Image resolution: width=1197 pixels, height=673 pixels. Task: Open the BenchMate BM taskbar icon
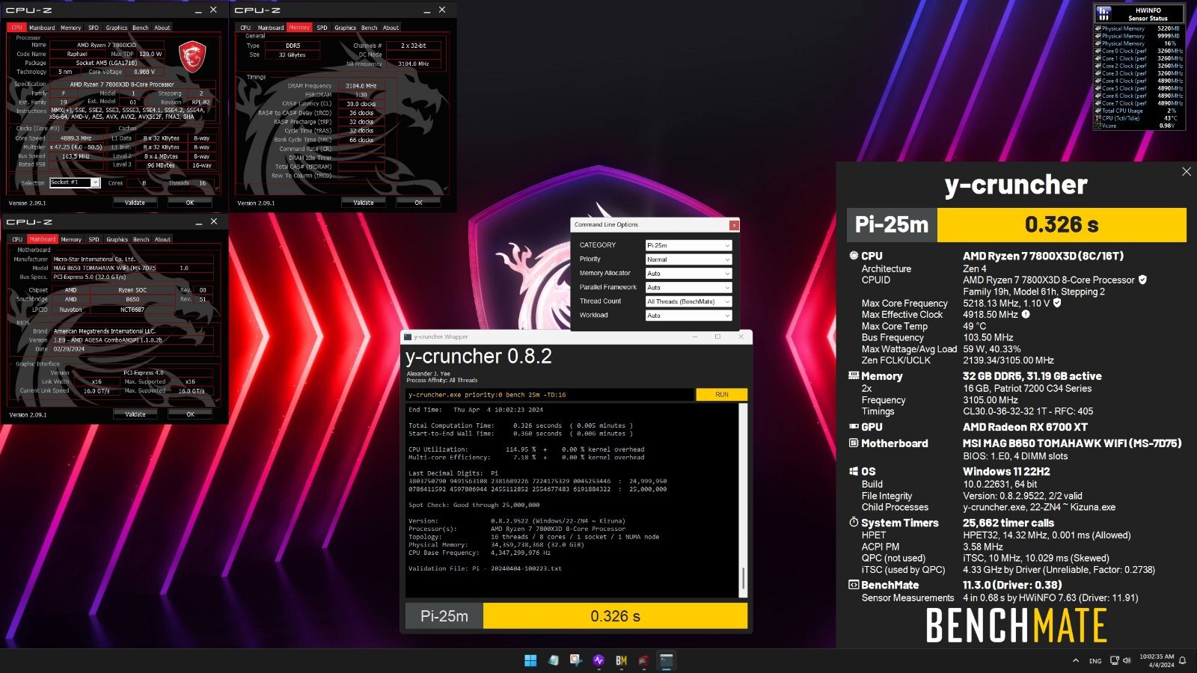tap(621, 660)
